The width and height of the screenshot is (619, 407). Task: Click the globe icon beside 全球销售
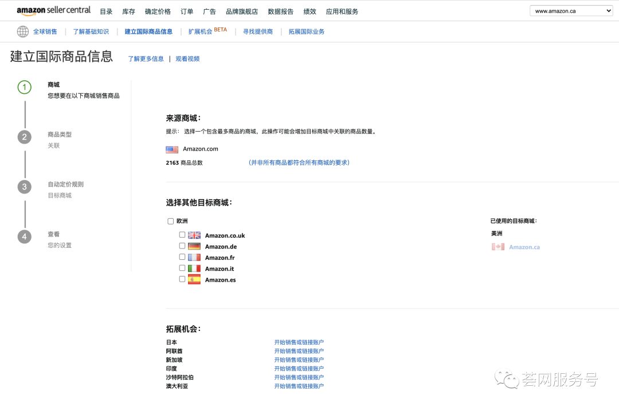[x=23, y=31]
